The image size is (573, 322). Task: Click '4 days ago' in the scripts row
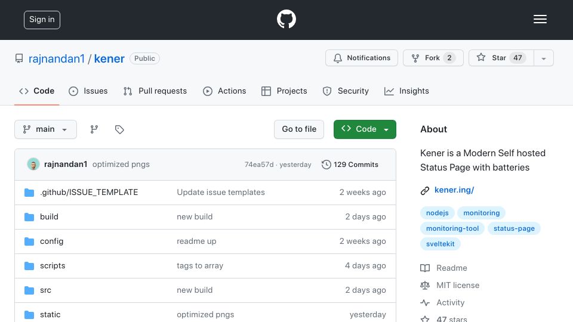pos(365,266)
